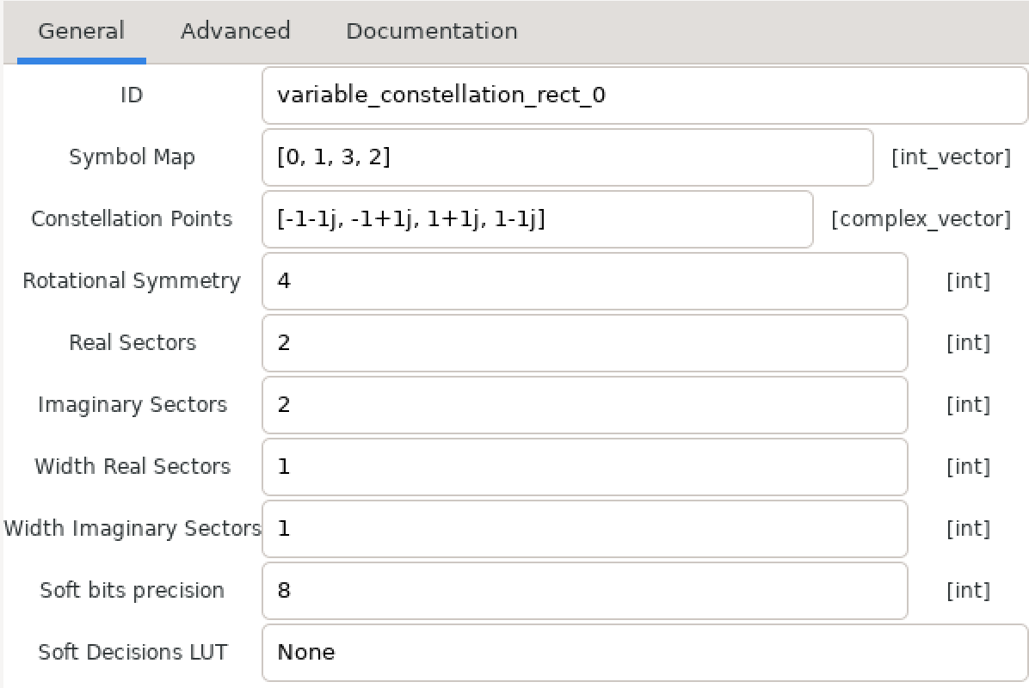The image size is (1029, 688).
Task: Click the Real Sectors input box
Action: pyautogui.click(x=585, y=343)
